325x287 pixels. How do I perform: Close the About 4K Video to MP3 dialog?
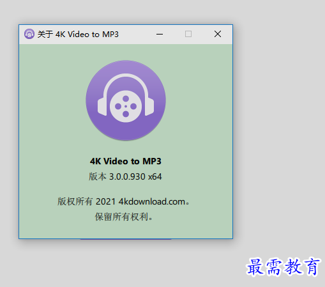[x=218, y=34]
